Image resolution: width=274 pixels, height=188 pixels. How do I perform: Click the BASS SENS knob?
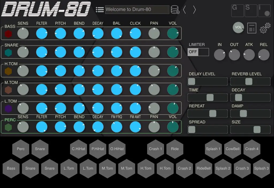point(23,33)
